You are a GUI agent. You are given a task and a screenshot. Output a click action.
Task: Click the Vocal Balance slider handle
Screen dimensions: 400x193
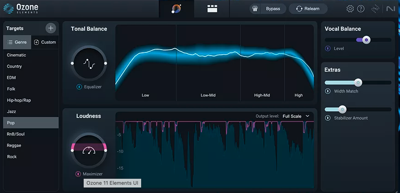click(366, 40)
